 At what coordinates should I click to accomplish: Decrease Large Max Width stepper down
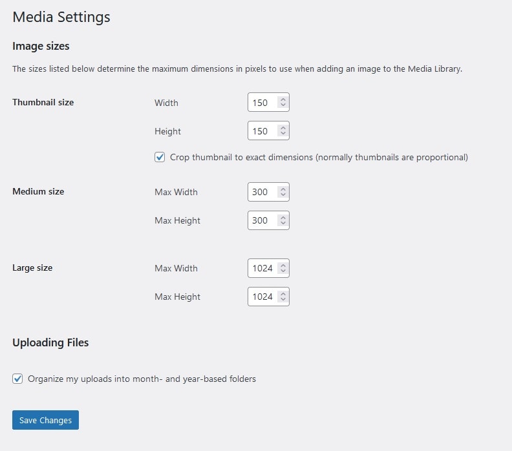pyautogui.click(x=283, y=271)
